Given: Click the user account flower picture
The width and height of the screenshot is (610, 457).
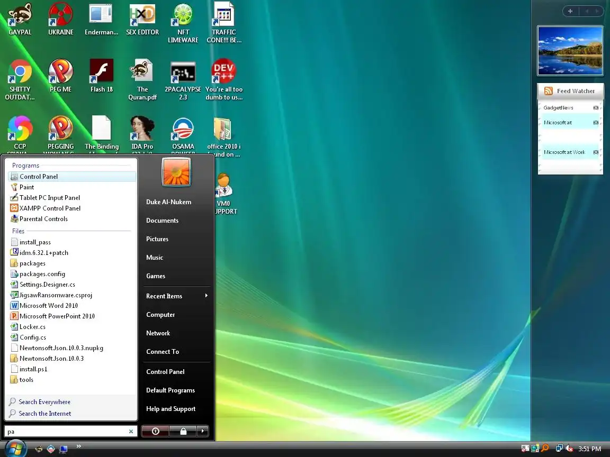Looking at the screenshot, I should point(176,172).
